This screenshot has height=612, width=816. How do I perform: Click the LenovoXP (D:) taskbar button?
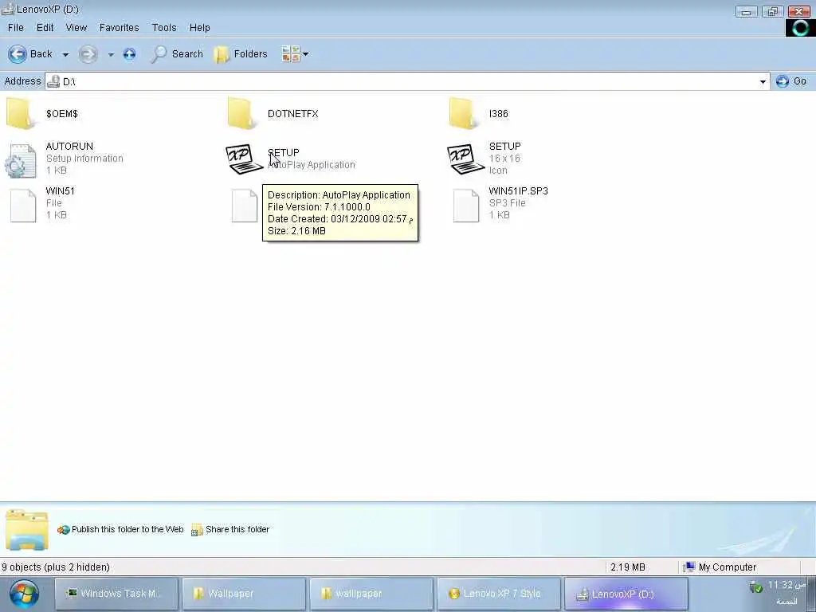[626, 594]
